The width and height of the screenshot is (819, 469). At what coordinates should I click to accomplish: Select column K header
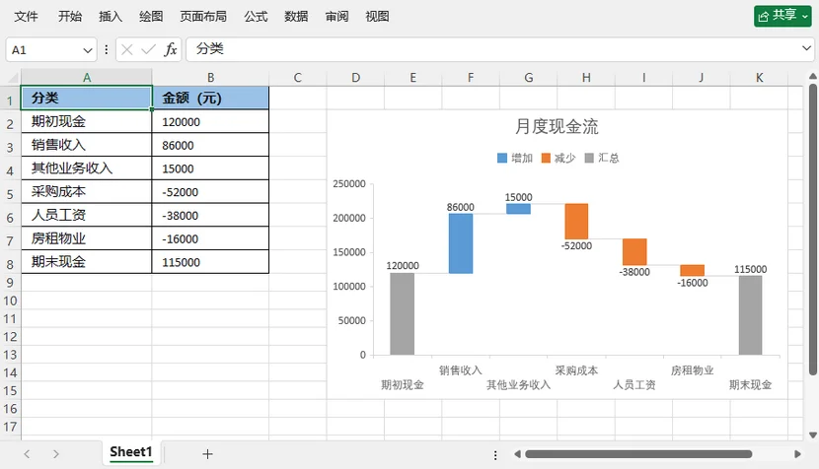[x=760, y=78]
